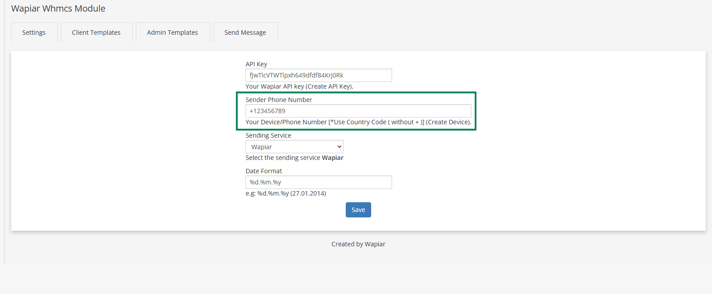Click into the API Key text field

tap(319, 75)
